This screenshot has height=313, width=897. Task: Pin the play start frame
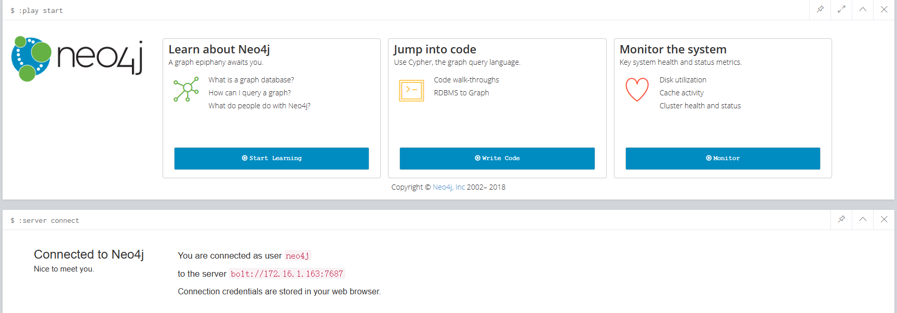pyautogui.click(x=820, y=9)
